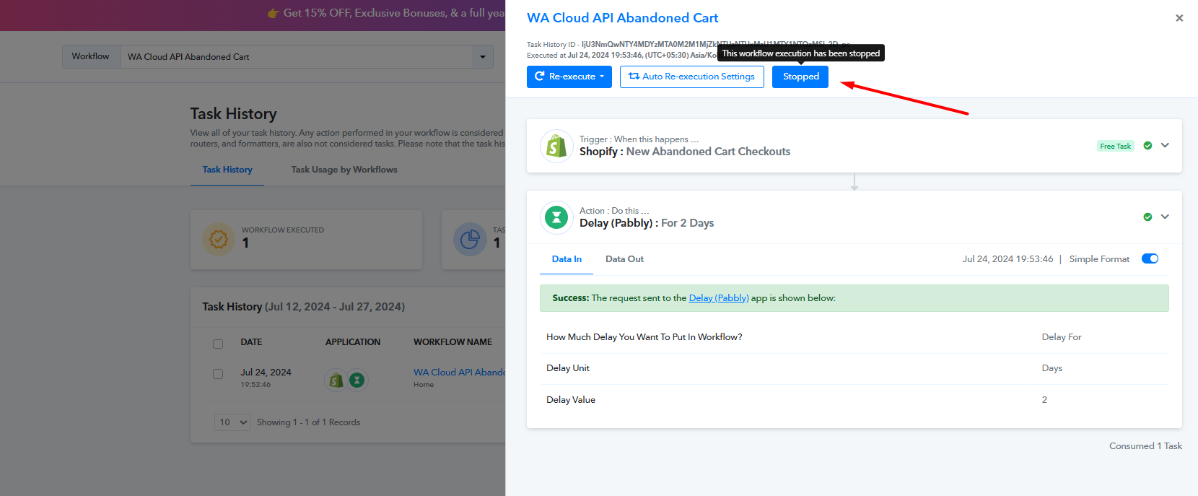The width and height of the screenshot is (1198, 496).
Task: Switch to the Data In tab
Action: click(x=567, y=259)
